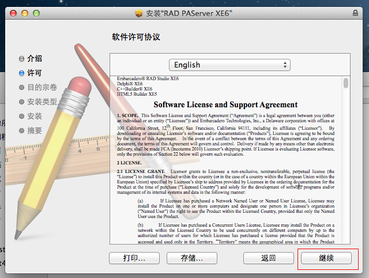Image resolution: width=369 pixels, height=278 pixels.
Task: Click the green zoom window button
Action: pos(36,13)
